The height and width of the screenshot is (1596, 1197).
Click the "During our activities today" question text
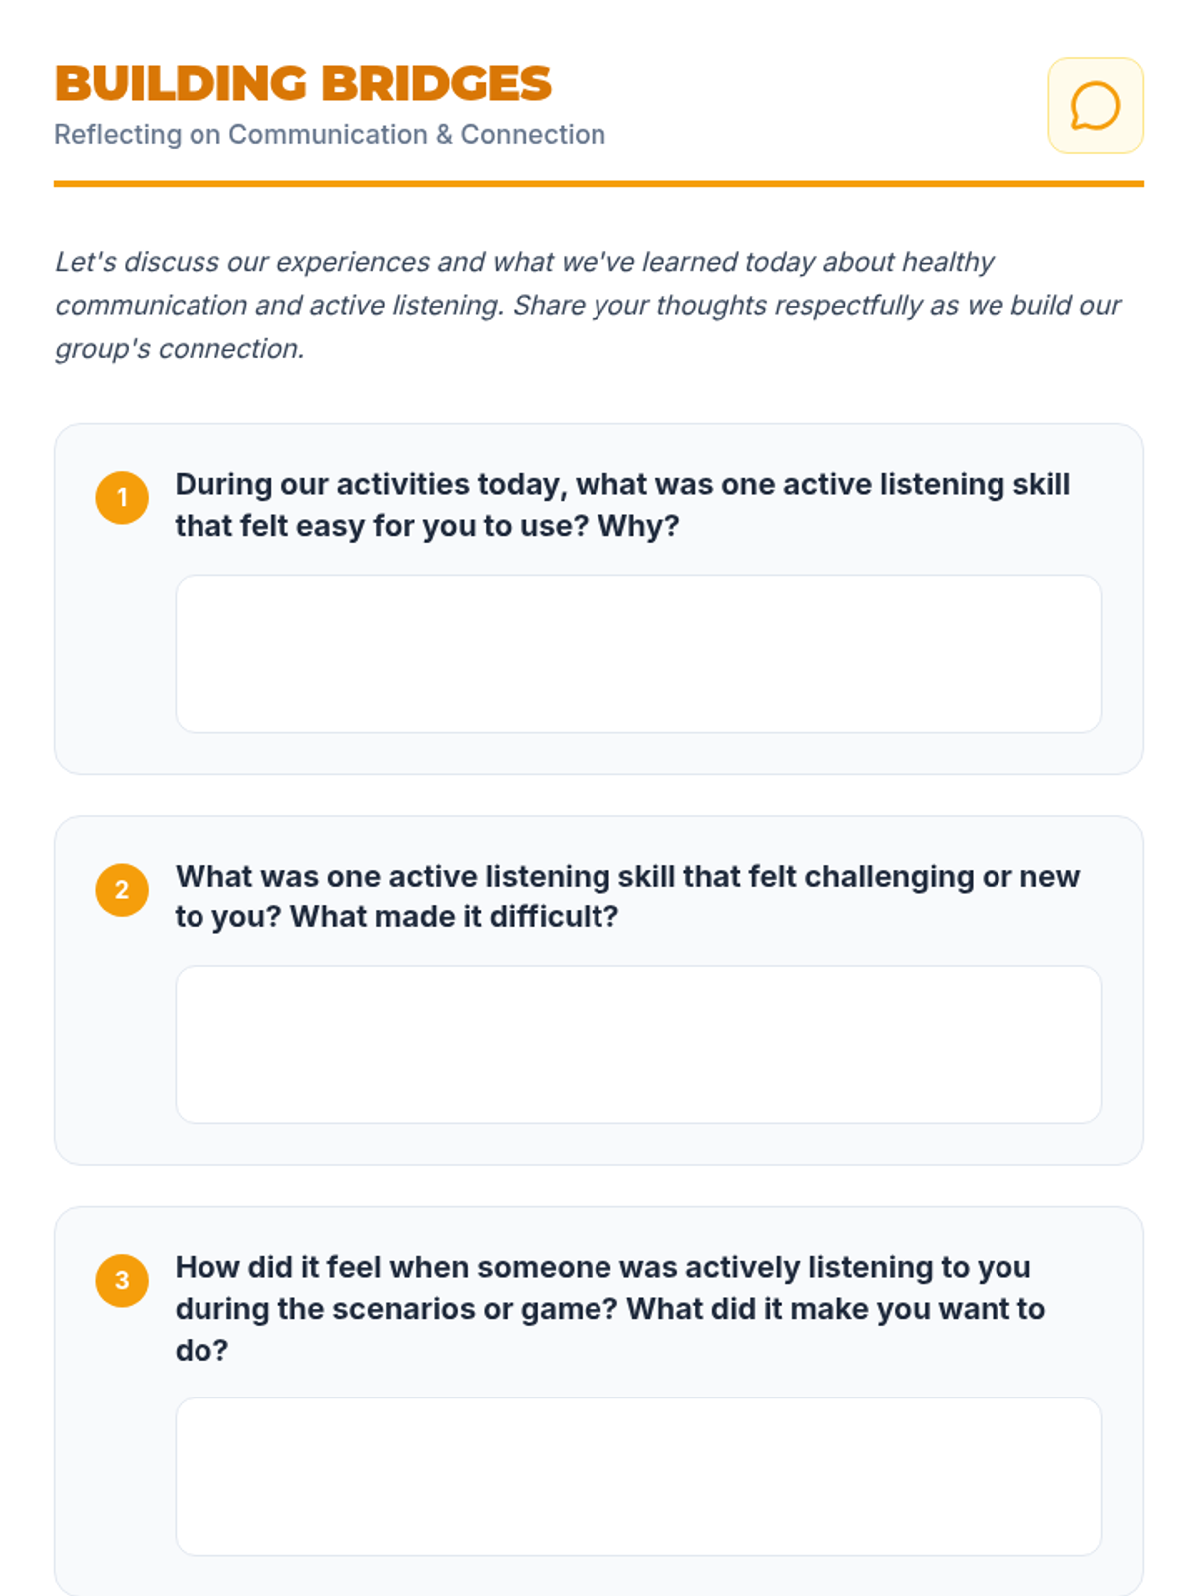point(622,504)
